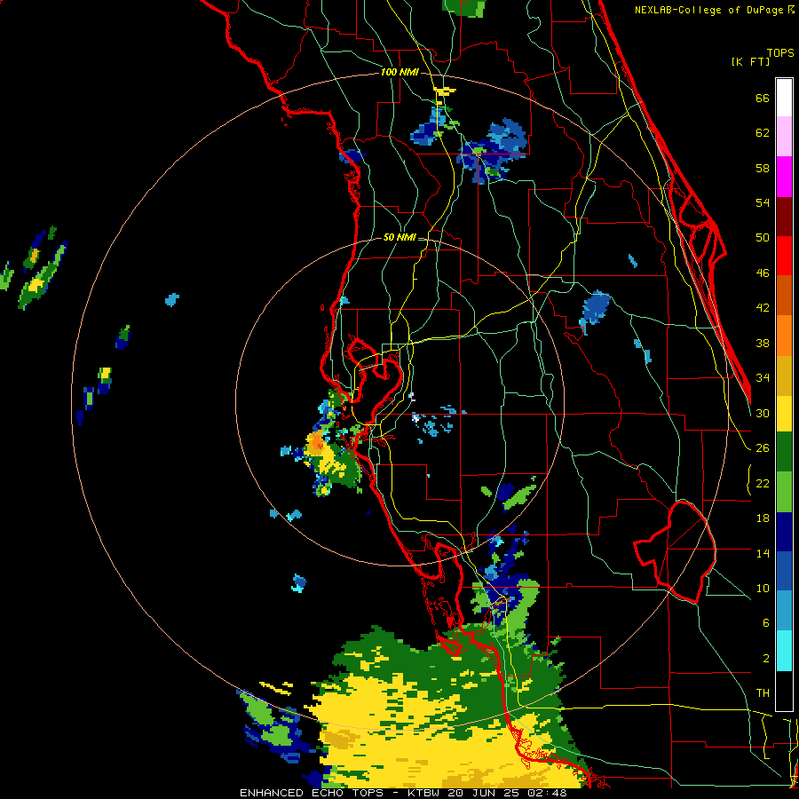Select the 66 value on the legend

click(763, 99)
